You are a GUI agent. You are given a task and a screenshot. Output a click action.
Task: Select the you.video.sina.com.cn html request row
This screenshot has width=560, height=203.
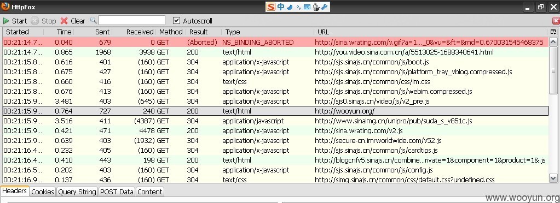point(275,52)
